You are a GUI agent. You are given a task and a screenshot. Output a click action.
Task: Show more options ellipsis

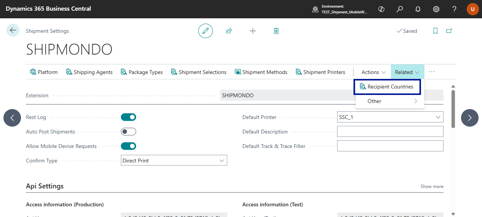(432, 72)
